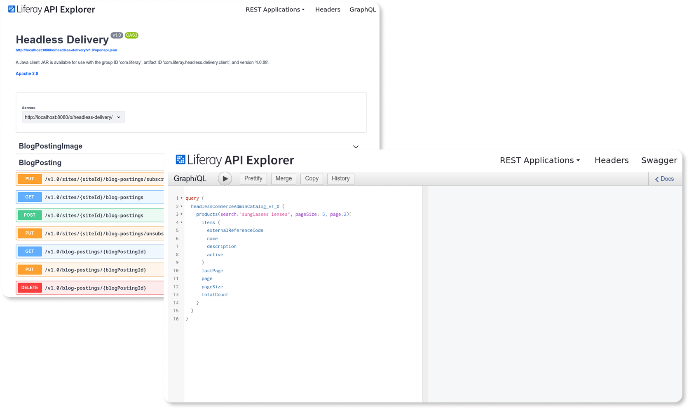
Task: Click the Liferay logo in the Swagger window
Action: (52, 9)
